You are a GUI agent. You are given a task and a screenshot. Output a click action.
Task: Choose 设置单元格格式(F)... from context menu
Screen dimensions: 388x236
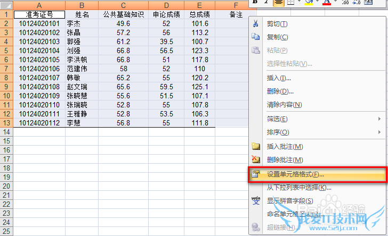318,174
